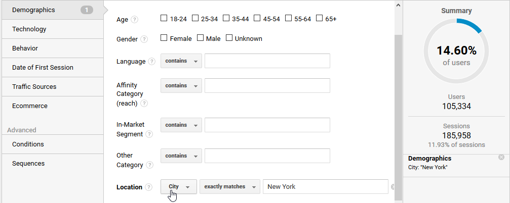510x203 pixels.
Task: Click the help icon next to Age
Action: pos(134,20)
